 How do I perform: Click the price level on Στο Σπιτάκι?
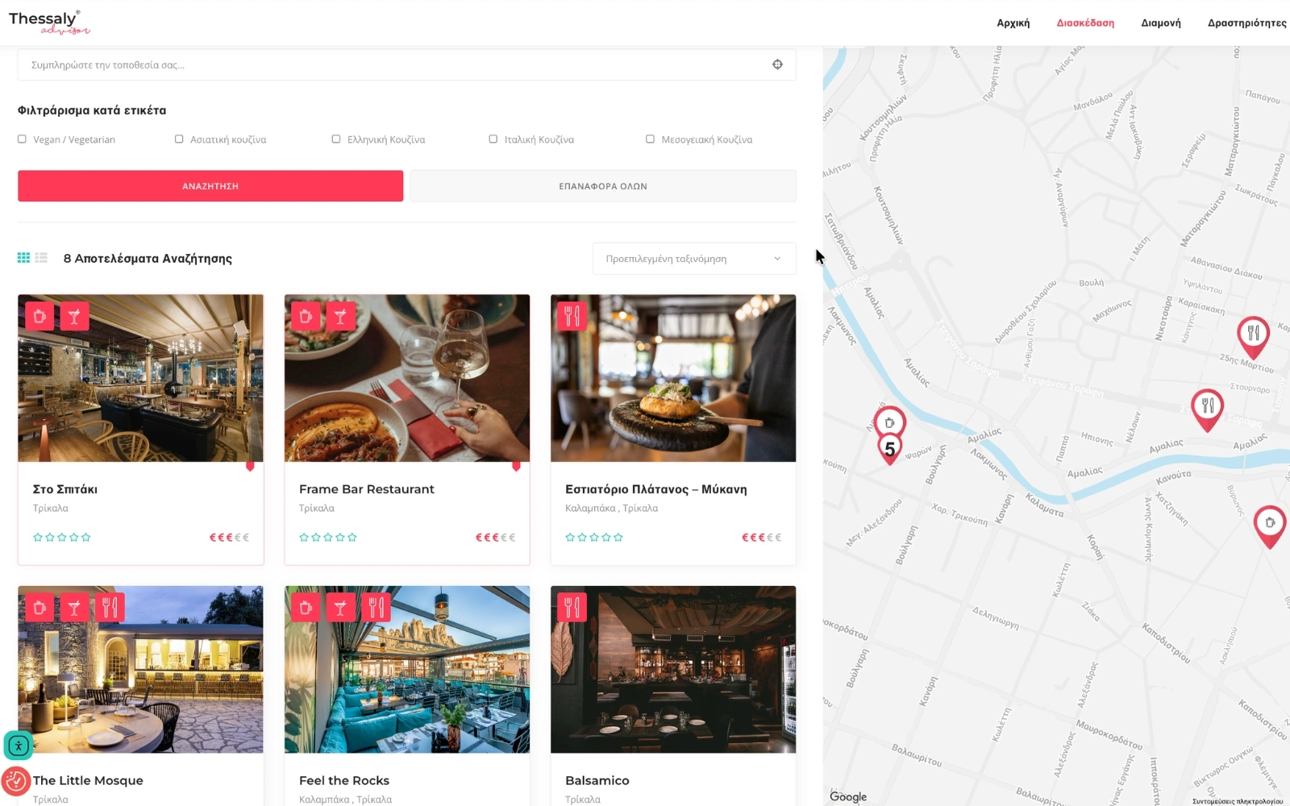tap(229, 538)
